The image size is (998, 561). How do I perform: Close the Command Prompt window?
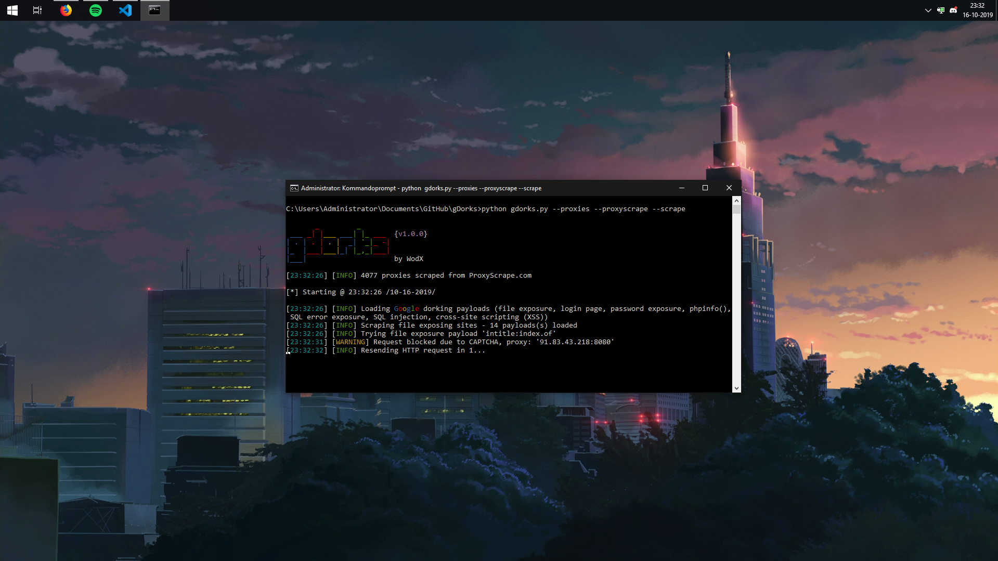(x=729, y=188)
